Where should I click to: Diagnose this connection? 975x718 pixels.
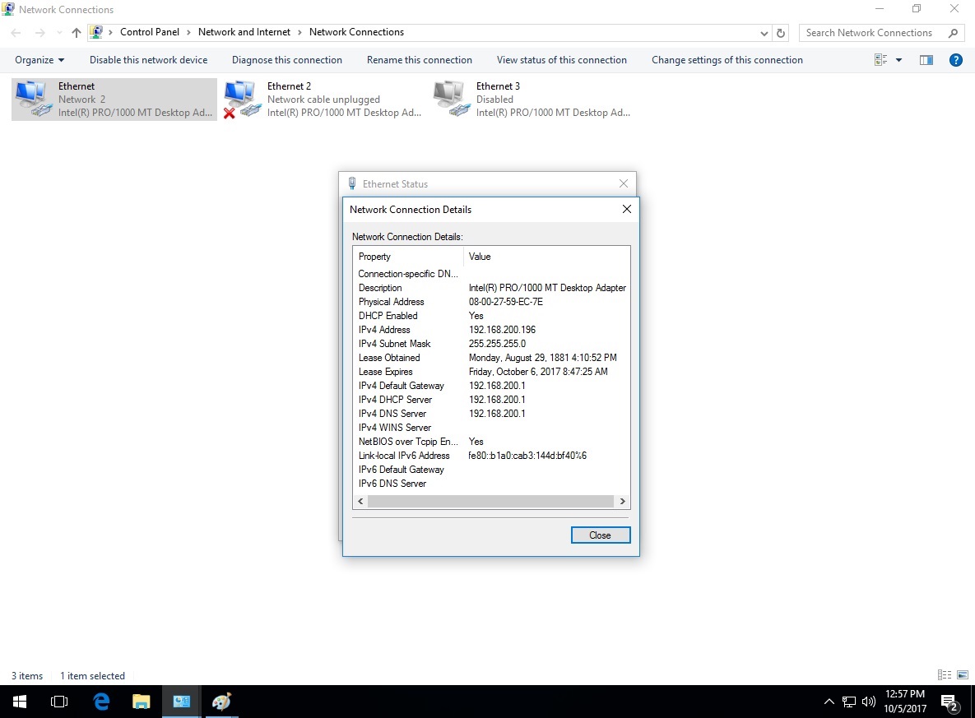[286, 60]
